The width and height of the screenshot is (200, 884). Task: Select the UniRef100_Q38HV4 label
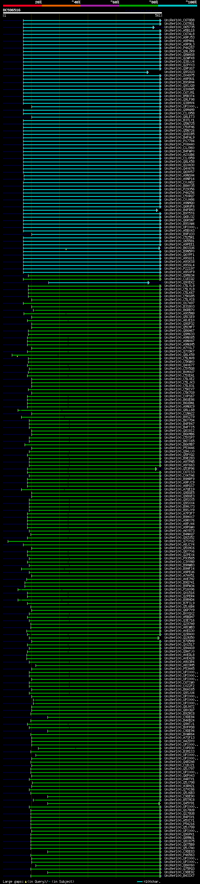tap(179, 103)
